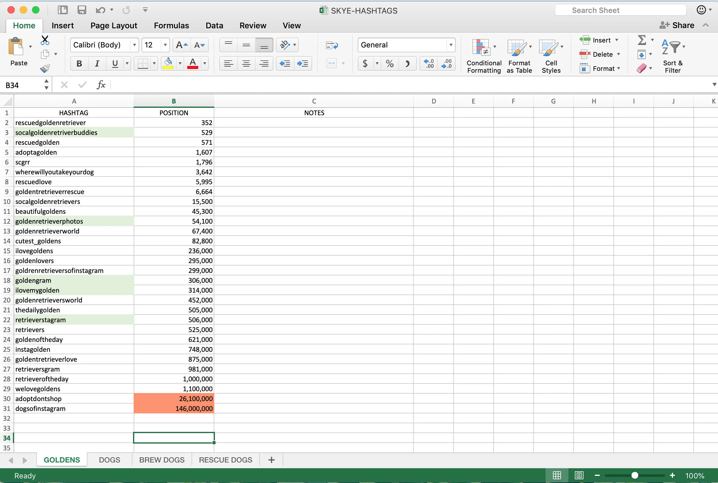Screen dimensions: 718x483
Task: Open the Calibri (Body) font dropdown
Action: click(135, 45)
